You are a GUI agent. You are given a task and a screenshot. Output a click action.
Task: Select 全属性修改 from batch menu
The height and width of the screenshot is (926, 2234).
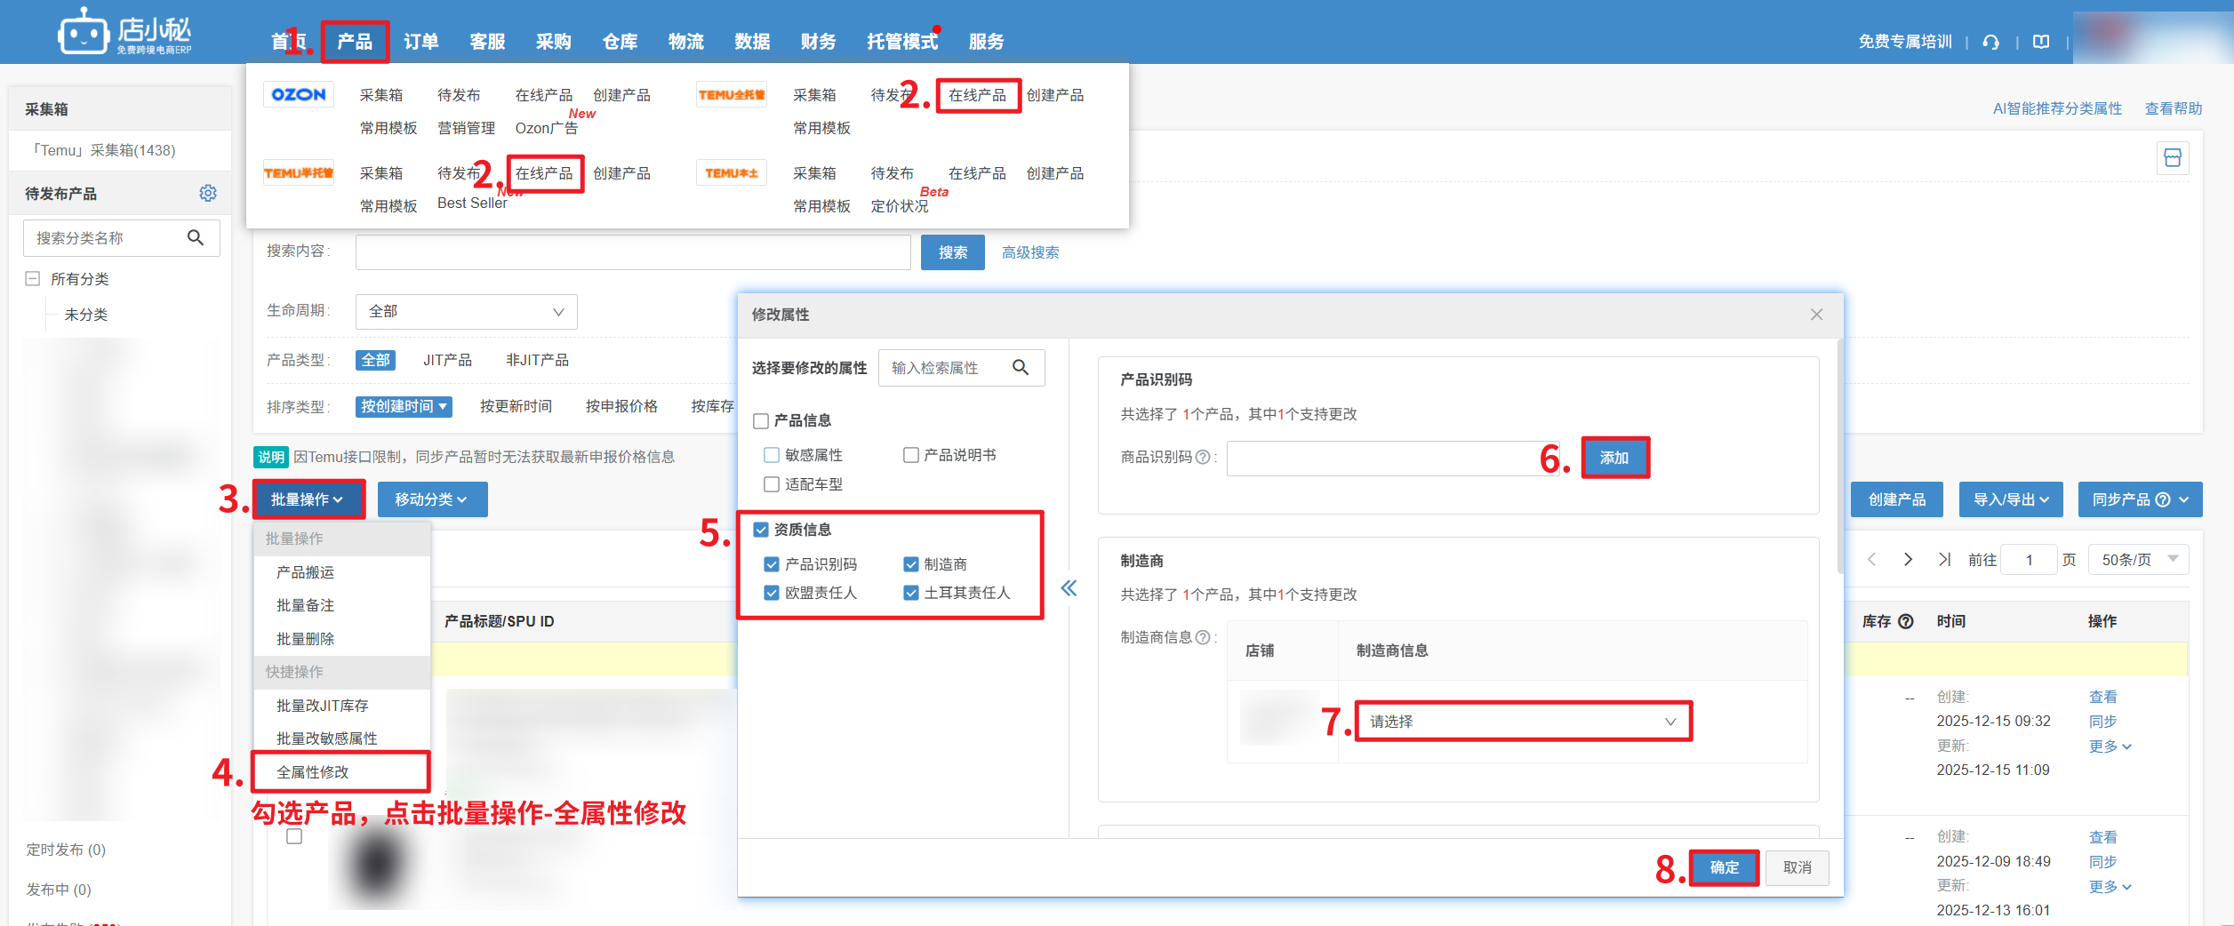click(313, 772)
